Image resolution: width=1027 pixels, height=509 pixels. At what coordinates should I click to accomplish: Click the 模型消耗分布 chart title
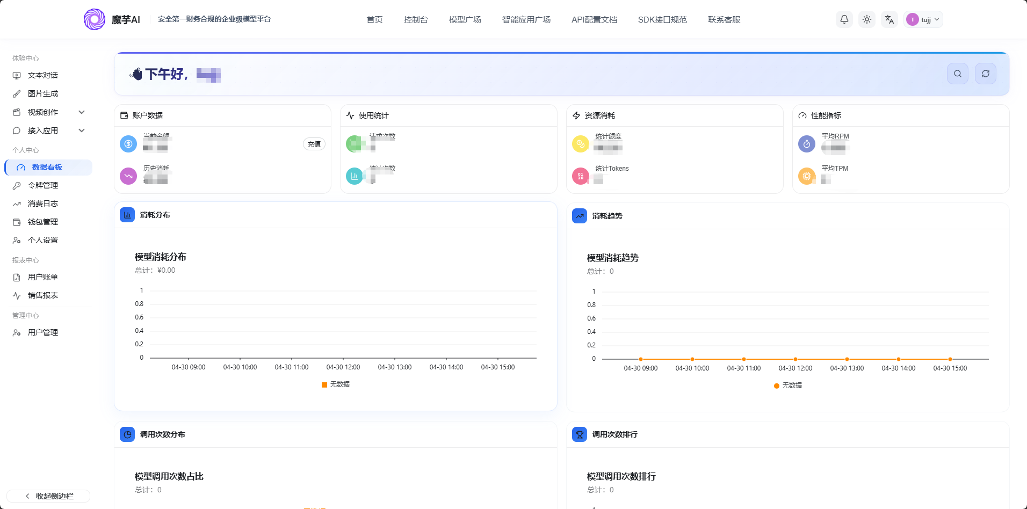[161, 257]
